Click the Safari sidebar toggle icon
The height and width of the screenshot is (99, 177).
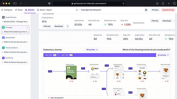(x=15, y=3)
